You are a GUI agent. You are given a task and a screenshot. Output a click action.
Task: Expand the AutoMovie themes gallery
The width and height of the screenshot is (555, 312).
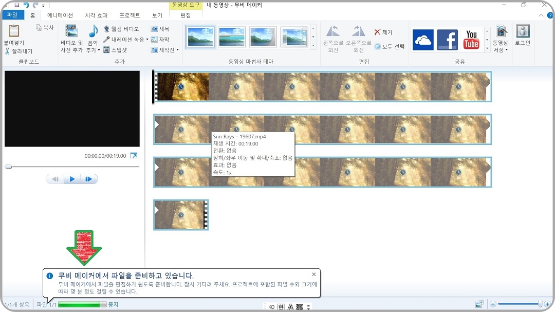[312, 45]
